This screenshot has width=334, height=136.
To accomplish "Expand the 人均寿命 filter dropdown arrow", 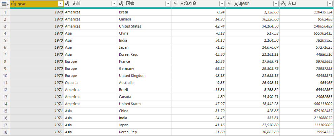I will (222, 4).
